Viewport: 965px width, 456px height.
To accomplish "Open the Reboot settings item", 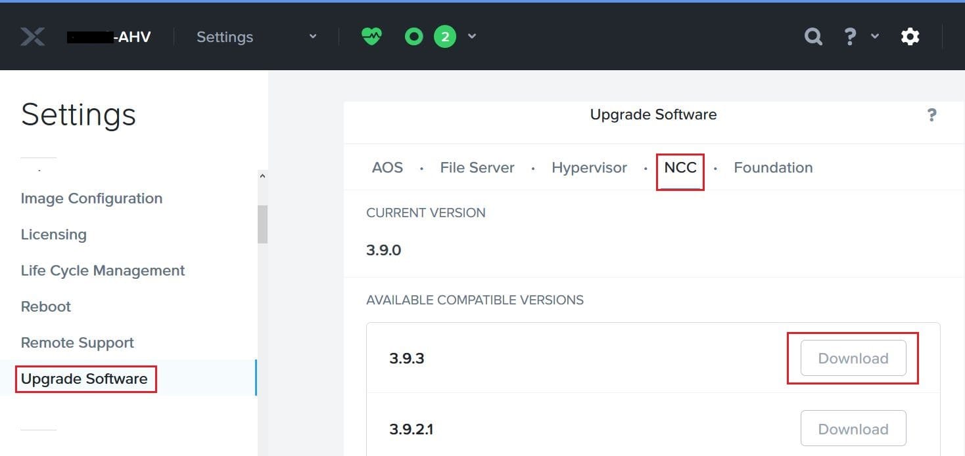I will 45,306.
